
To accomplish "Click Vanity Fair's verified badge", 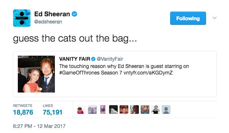I will tap(93, 59).
